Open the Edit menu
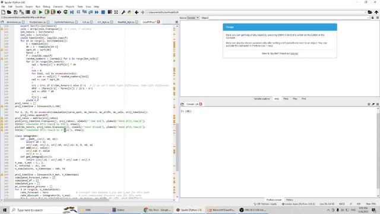Screen dimensions: 380x214 pyautogui.click(x=10, y=7)
